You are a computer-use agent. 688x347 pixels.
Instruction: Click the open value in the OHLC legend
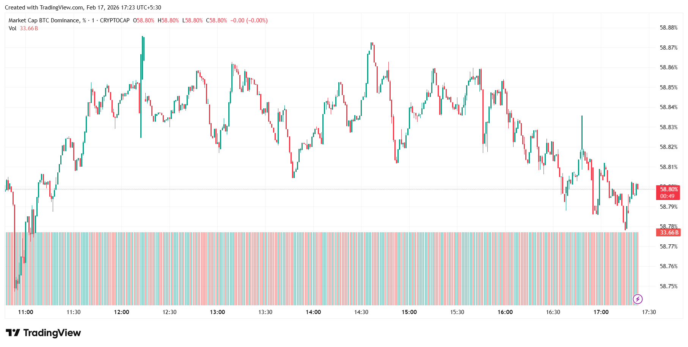pyautogui.click(x=145, y=20)
